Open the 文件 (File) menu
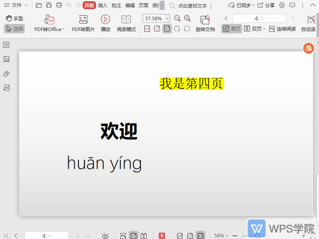This screenshot has height=239, width=319. [x=16, y=5]
